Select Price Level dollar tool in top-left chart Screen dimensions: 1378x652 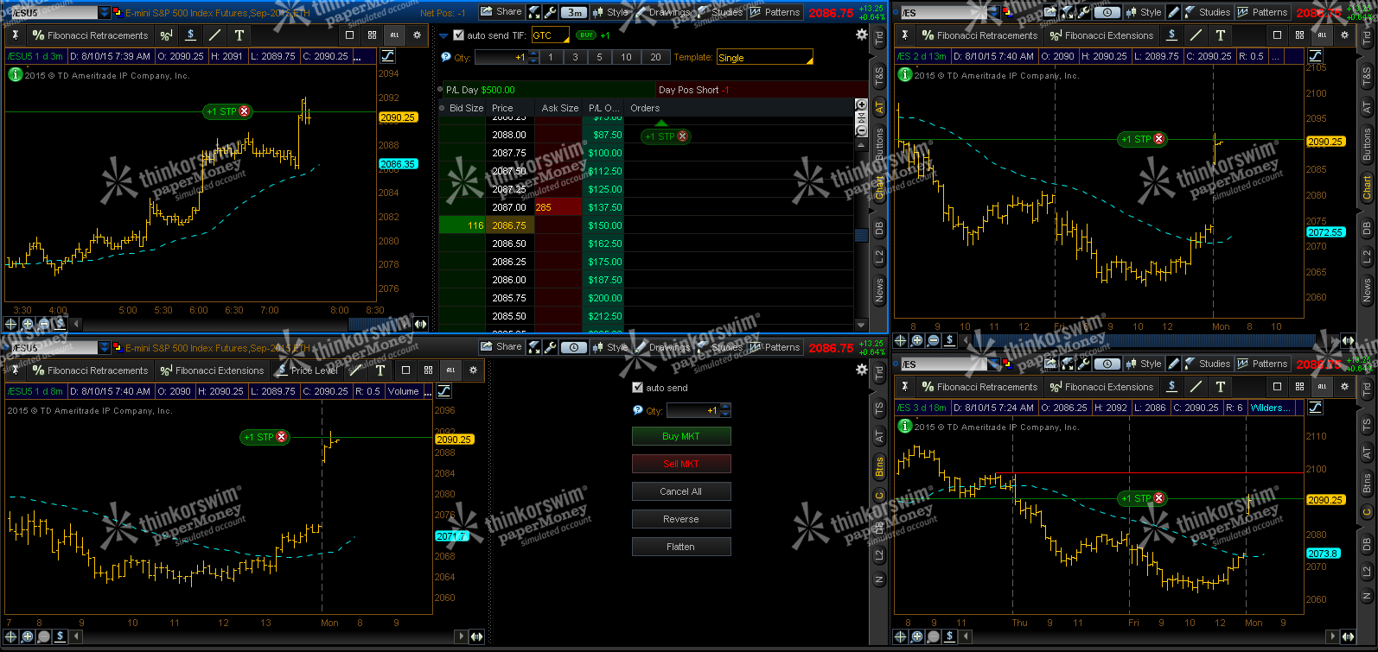point(191,35)
